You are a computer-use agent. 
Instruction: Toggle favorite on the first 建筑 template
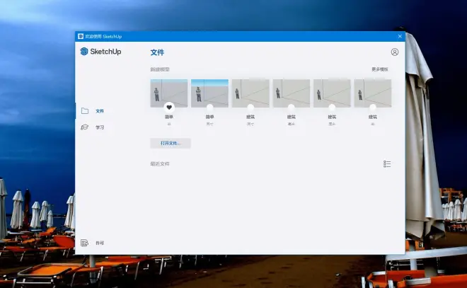pyautogui.click(x=250, y=108)
